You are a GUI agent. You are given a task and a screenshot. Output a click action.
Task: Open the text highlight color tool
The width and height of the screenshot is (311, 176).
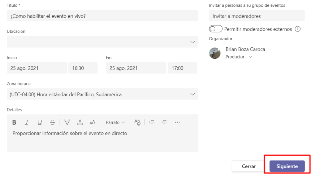[x=67, y=122]
